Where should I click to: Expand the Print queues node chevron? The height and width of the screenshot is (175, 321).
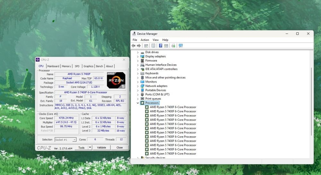pyautogui.click(x=138, y=99)
